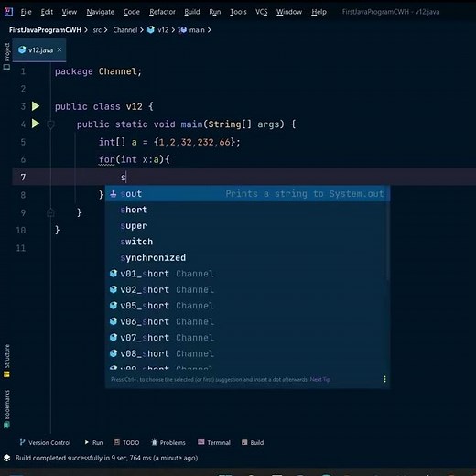Viewport: 476px width, 476px height.
Task: Open the Edit menu
Action: pyautogui.click(x=47, y=12)
